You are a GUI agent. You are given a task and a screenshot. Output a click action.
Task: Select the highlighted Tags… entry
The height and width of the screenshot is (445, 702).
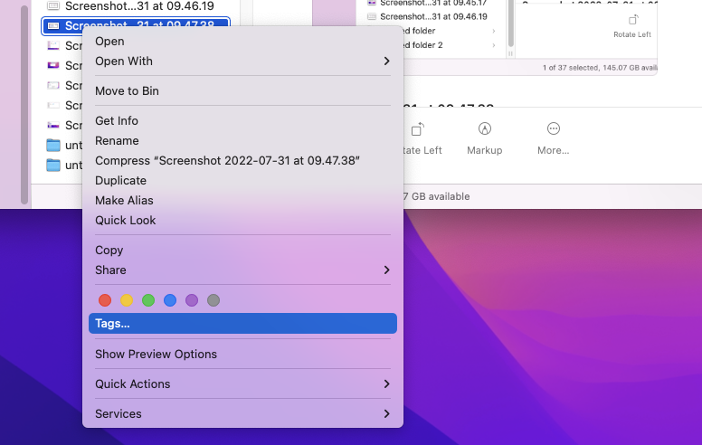(x=242, y=323)
